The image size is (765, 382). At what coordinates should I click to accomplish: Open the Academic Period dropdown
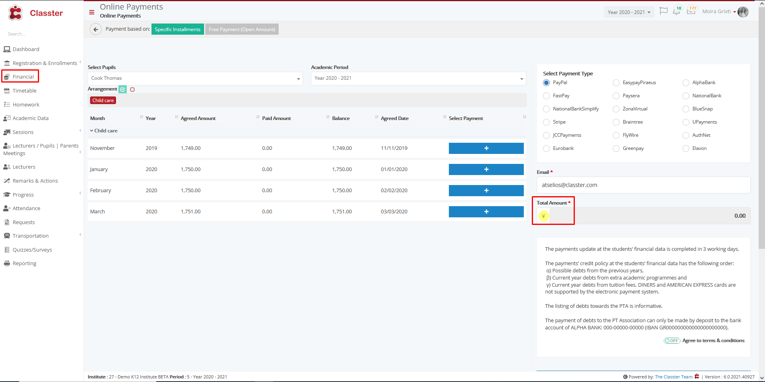(419, 78)
